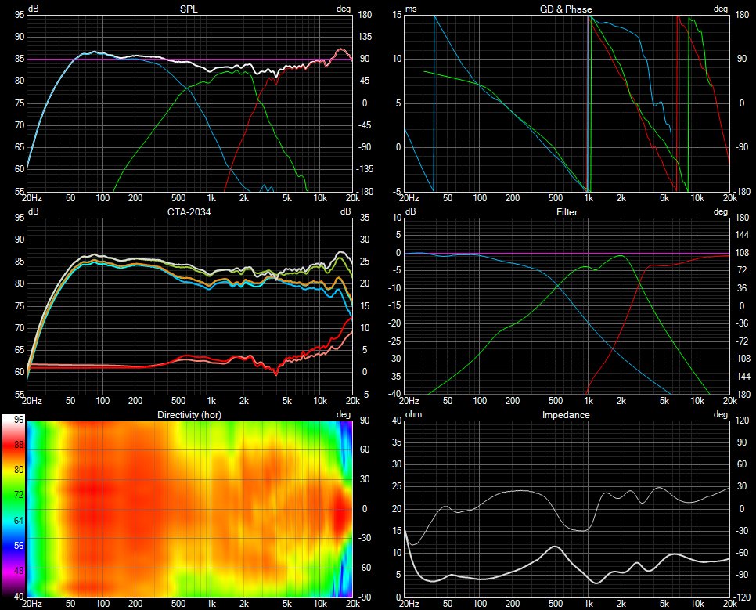Viewport: 756px width, 610px height.
Task: Click the Filter chart title
Action: (x=567, y=212)
